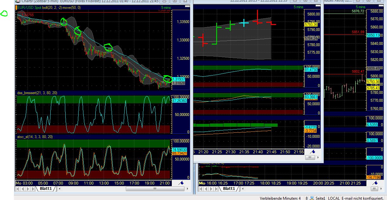Click the 5802,47 red level label
The image size is (387, 200).
[x=358, y=72]
